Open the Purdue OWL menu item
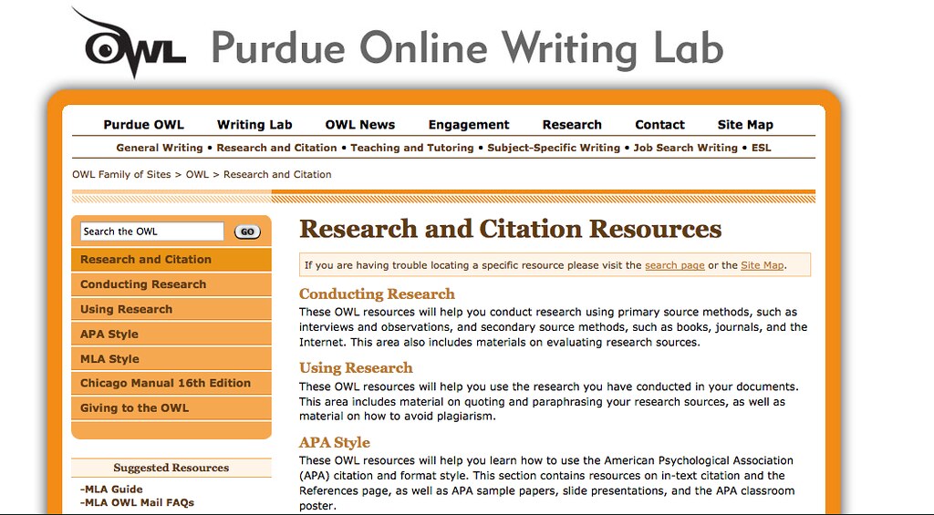 (143, 125)
